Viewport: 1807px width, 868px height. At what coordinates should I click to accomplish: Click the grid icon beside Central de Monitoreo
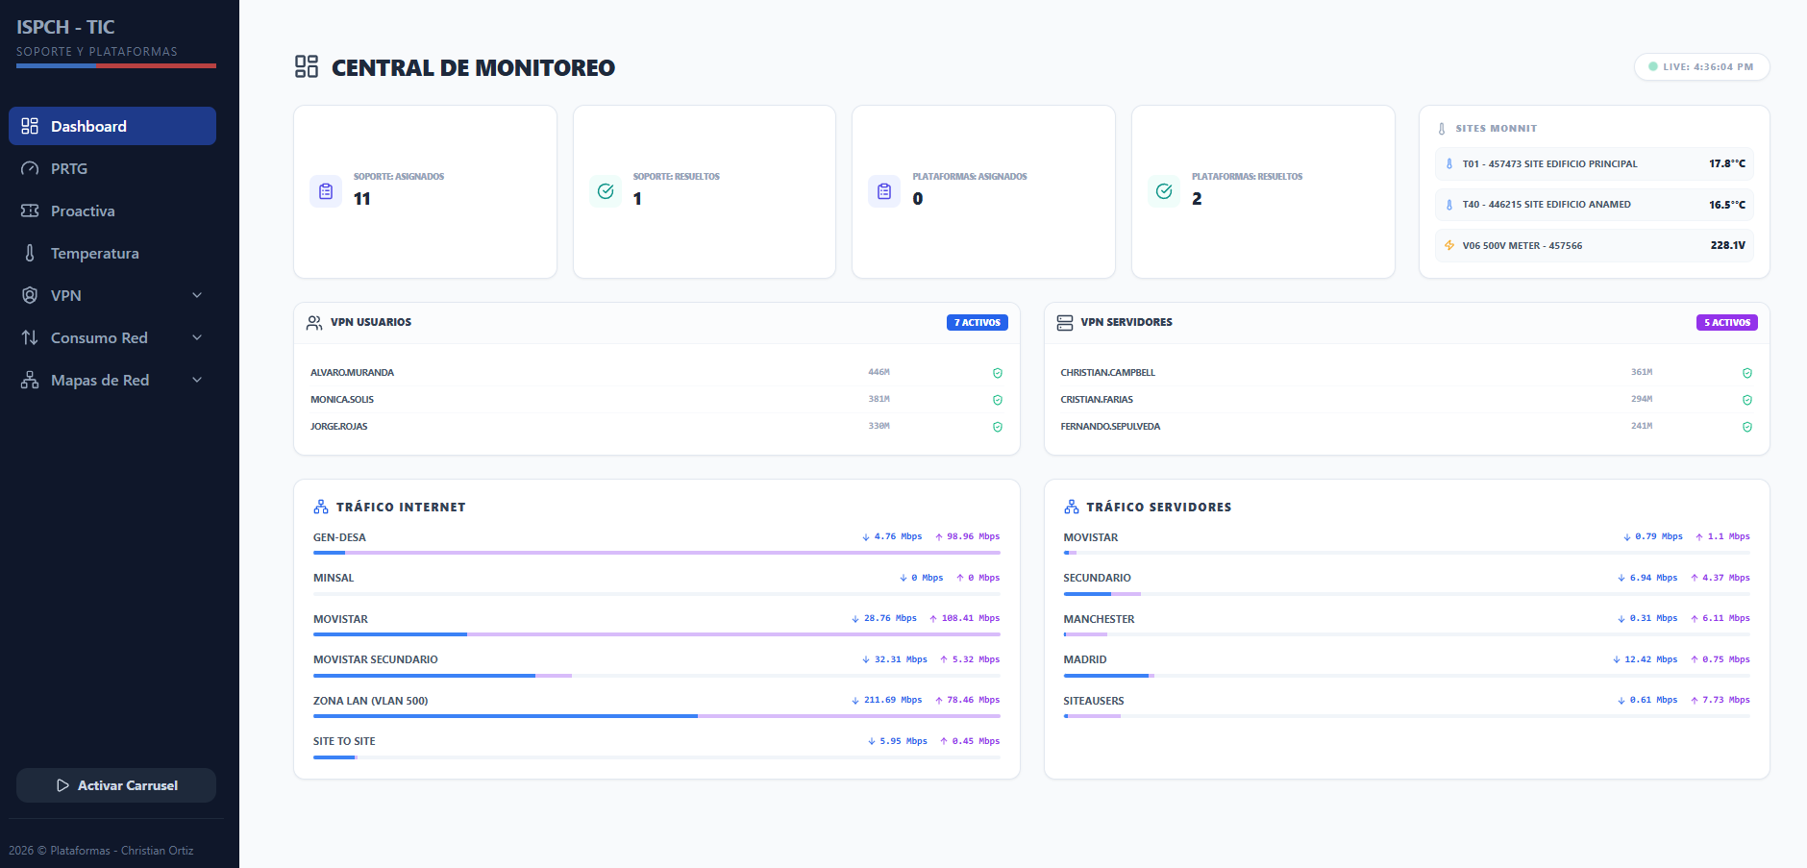point(307,66)
